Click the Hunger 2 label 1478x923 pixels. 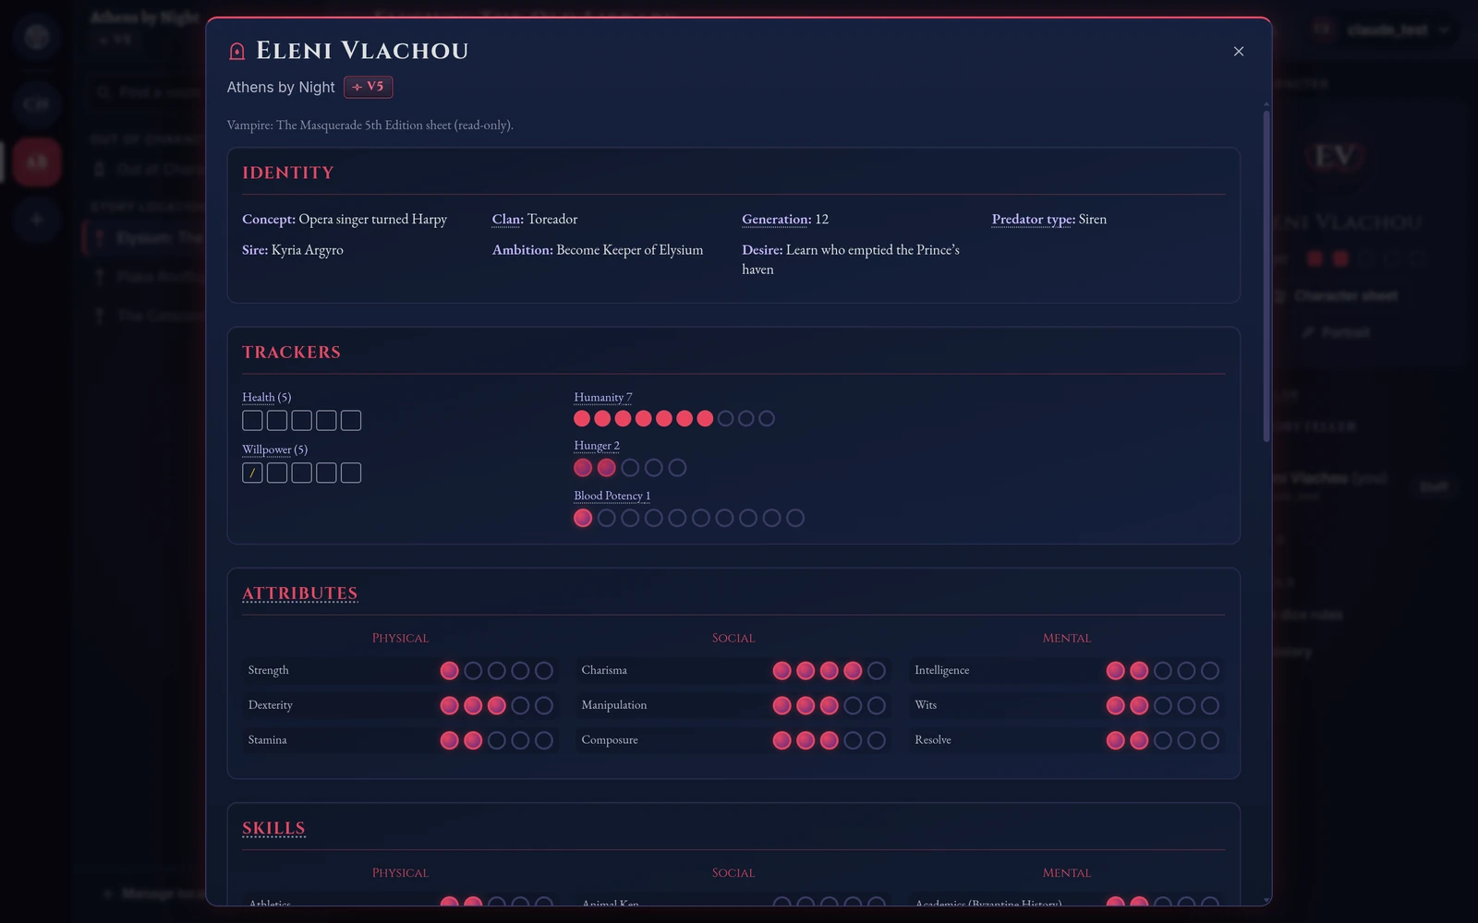pos(597,445)
